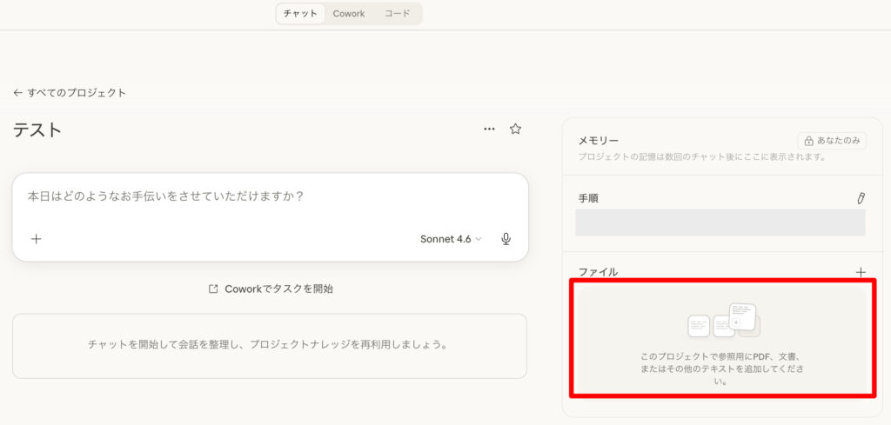Screen dimensions: 891x425
Task: Open the three-dot project options menu
Action: pos(489,129)
